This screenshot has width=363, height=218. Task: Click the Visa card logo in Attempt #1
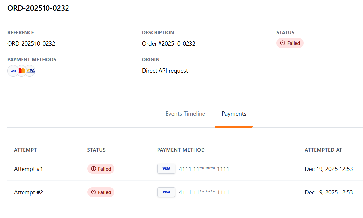coord(166,169)
